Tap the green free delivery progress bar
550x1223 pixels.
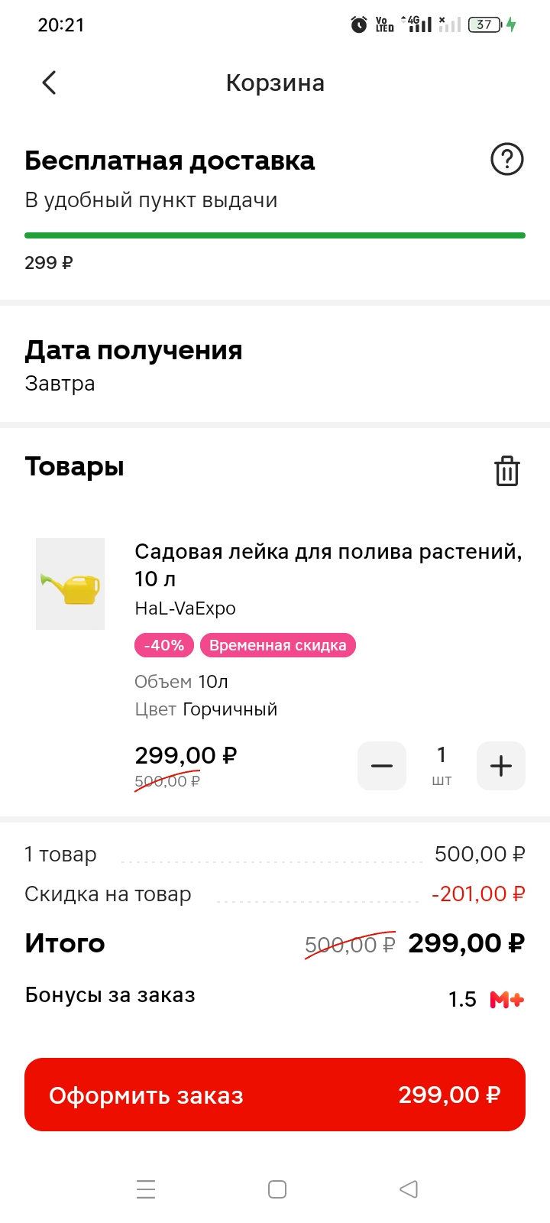(275, 235)
